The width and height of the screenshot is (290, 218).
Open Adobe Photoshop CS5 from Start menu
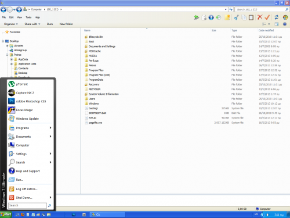[x=30, y=101]
